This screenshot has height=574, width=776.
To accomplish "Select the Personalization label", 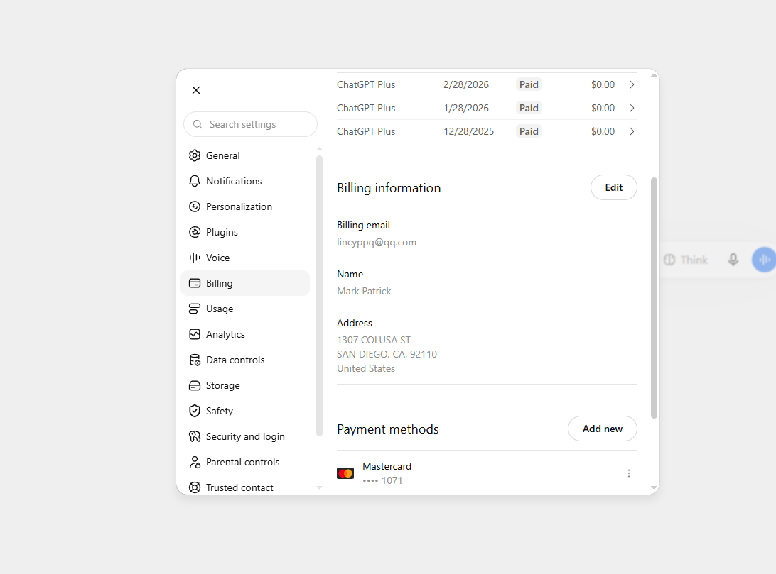I will pyautogui.click(x=239, y=207).
